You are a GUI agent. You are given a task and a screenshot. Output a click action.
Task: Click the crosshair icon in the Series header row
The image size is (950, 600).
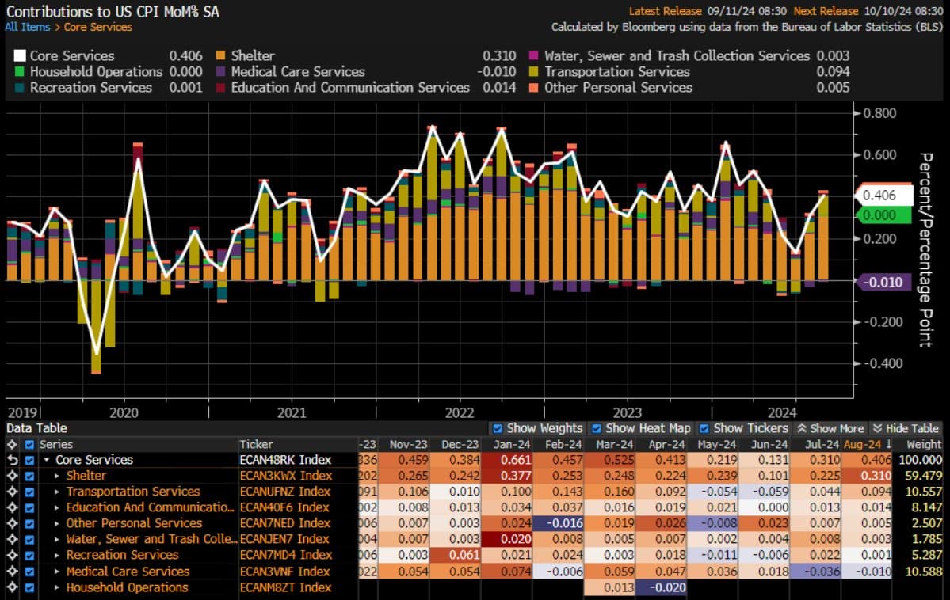(11, 444)
